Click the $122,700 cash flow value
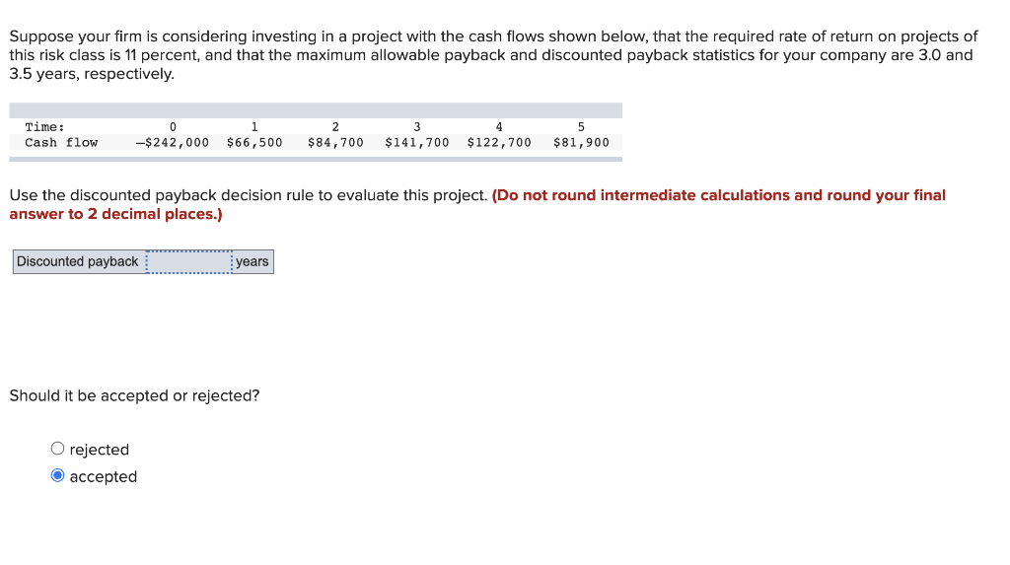The image size is (1010, 565). coord(499,142)
